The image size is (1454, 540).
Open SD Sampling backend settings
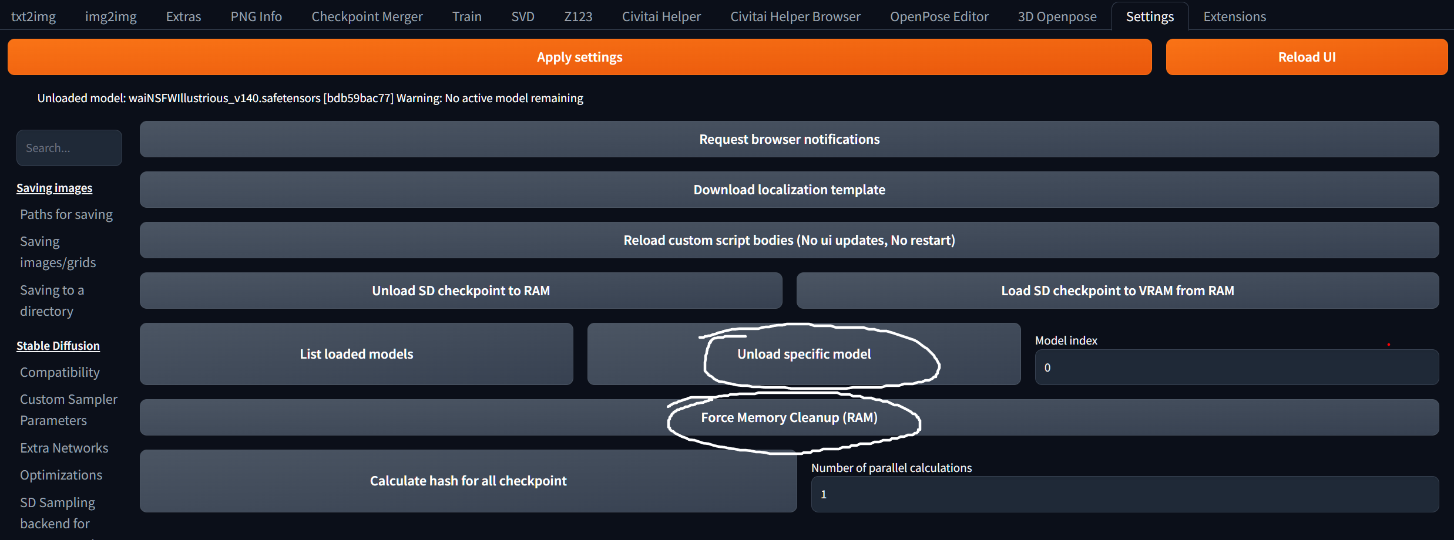tap(58, 513)
